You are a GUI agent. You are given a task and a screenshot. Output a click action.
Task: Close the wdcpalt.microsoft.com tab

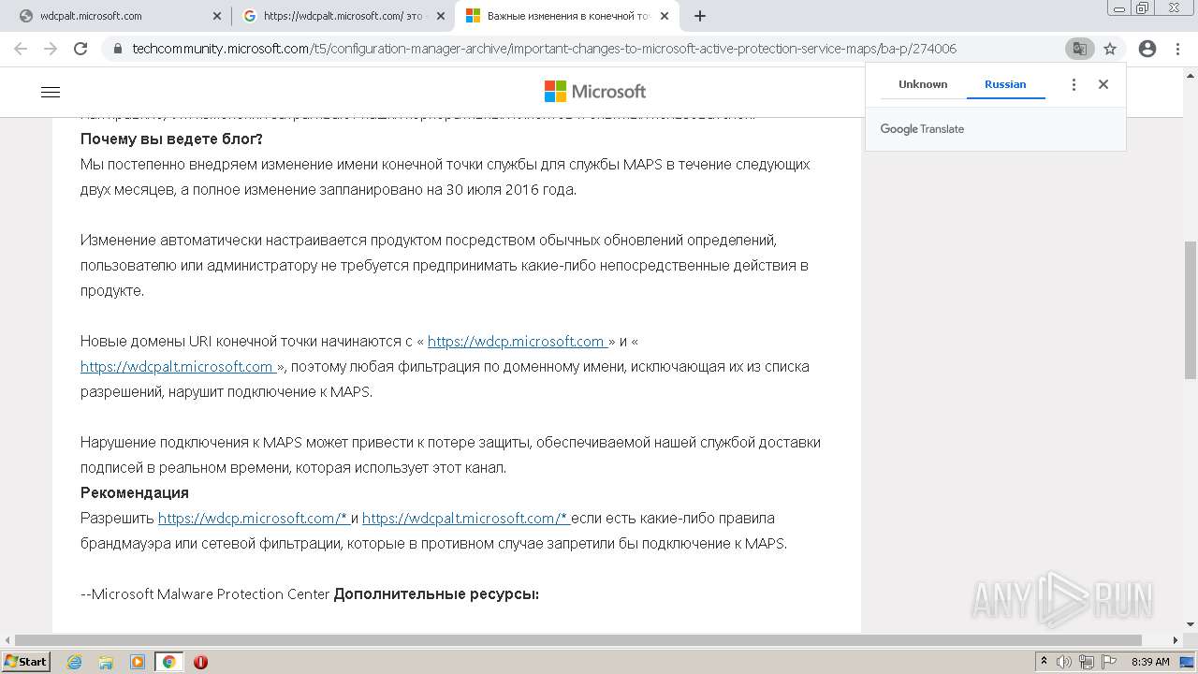pos(217,16)
